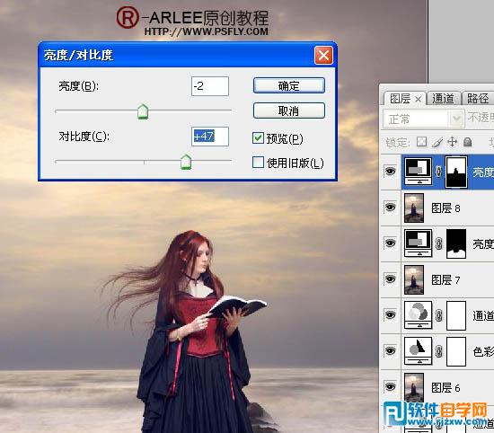Viewport: 494px width, 433px height.
Task: Toggle visibility of the 通道 mixer layer
Action: tap(390, 315)
